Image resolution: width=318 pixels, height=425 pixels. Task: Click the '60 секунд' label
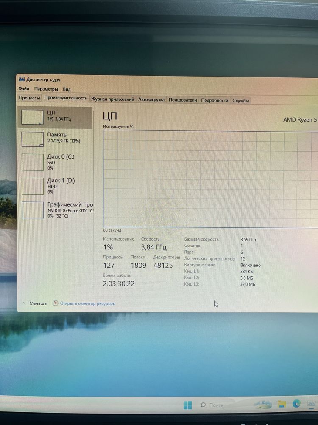[112, 230]
